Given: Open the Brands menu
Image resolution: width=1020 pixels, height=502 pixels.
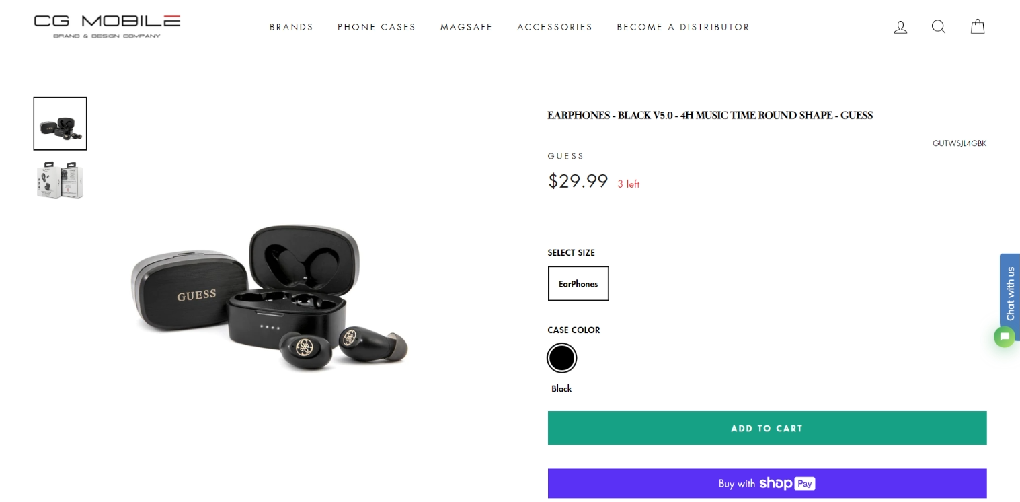Looking at the screenshot, I should pos(292,27).
